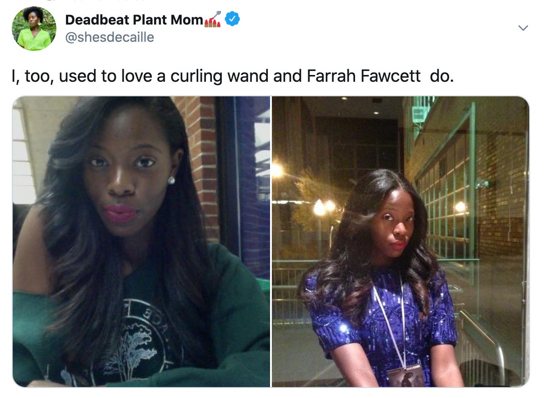Click the air conditioner unit in right photo
Viewport: 551px width, 398px height.
point(419,114)
